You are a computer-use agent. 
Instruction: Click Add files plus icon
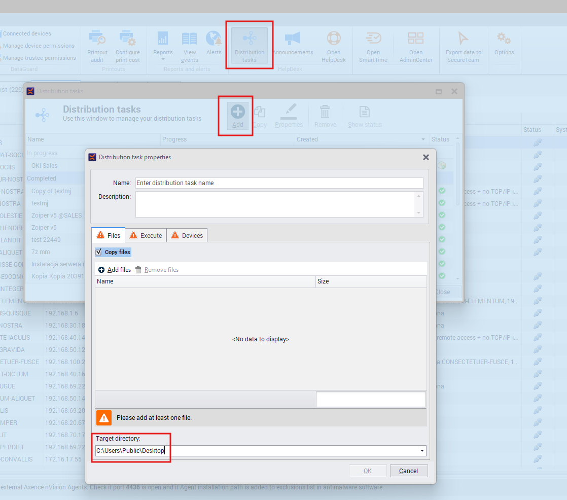101,270
